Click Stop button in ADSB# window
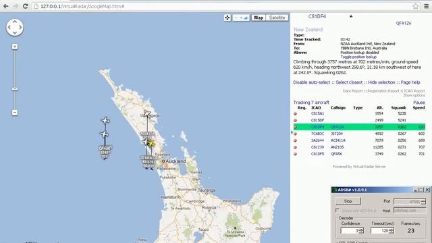 (348, 201)
